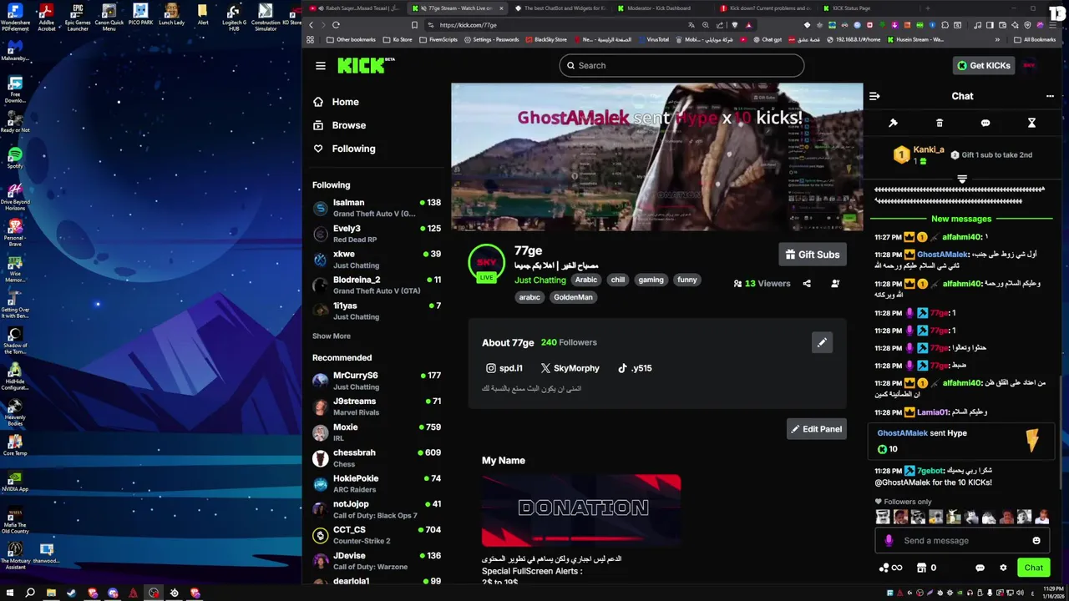The height and width of the screenshot is (601, 1069).
Task: Click the chat bubble icon beside settings gear
Action: (980, 568)
